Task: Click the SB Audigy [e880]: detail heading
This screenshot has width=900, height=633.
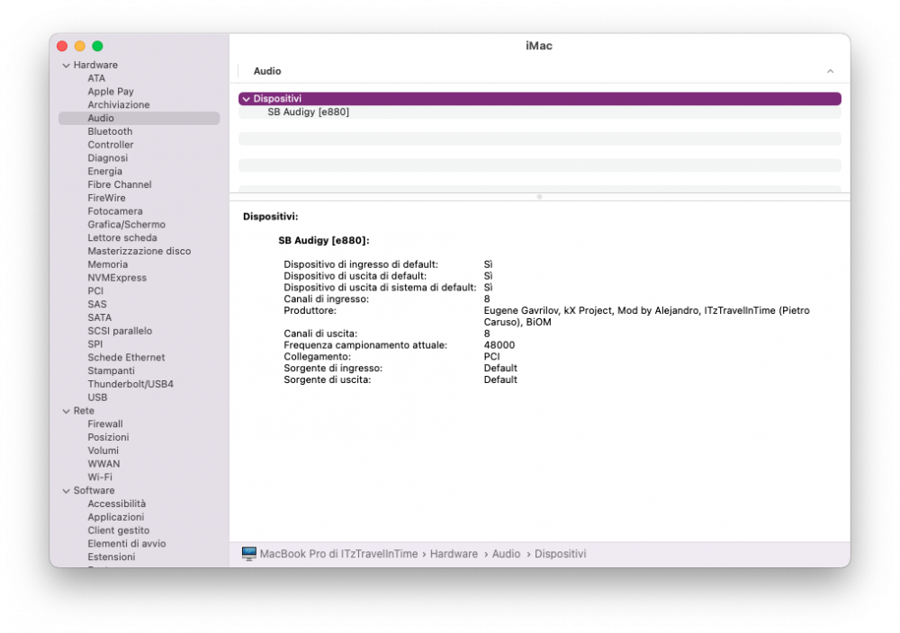Action: pyautogui.click(x=324, y=240)
